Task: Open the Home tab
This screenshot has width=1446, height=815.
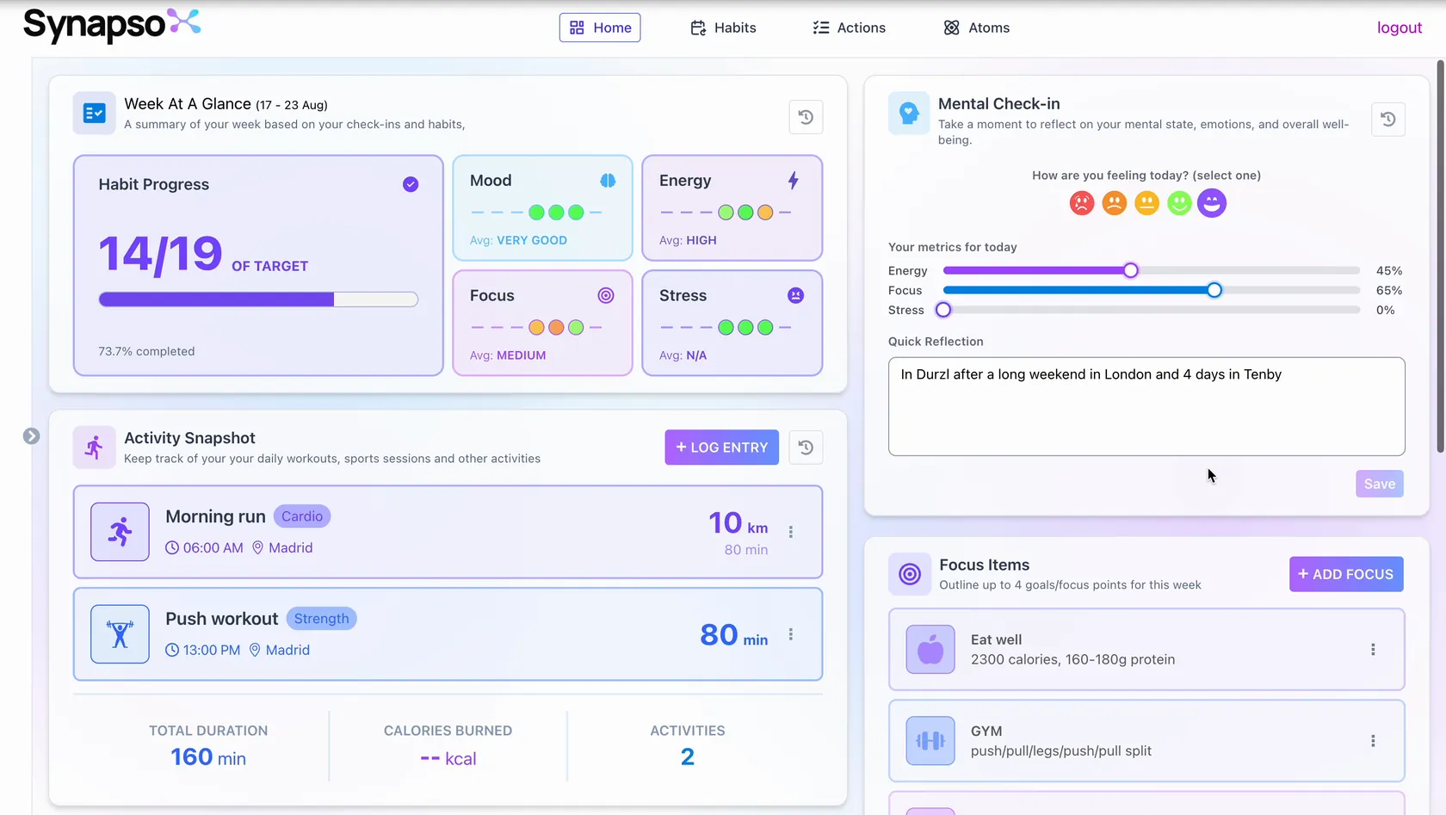Action: [x=600, y=28]
